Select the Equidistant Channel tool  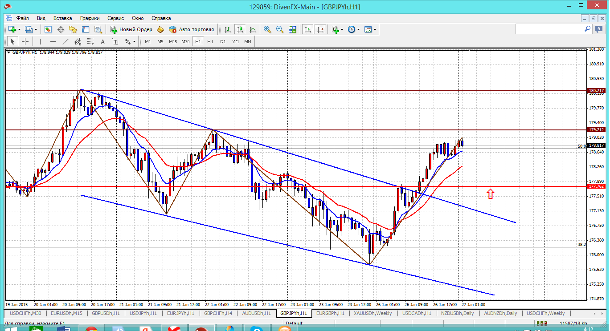[x=78, y=41]
